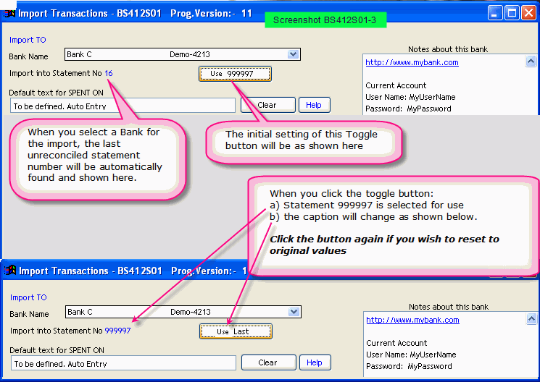
Task: Open mybank.com link in bottom notes
Action: pyautogui.click(x=412, y=320)
